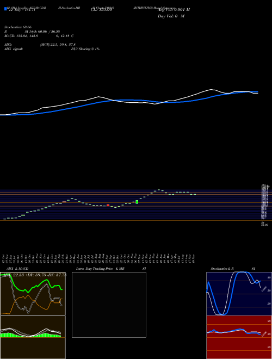This screenshot has width=272, height=359.
Task: Click the large green candlestick on the price chart
Action: (137, 202)
